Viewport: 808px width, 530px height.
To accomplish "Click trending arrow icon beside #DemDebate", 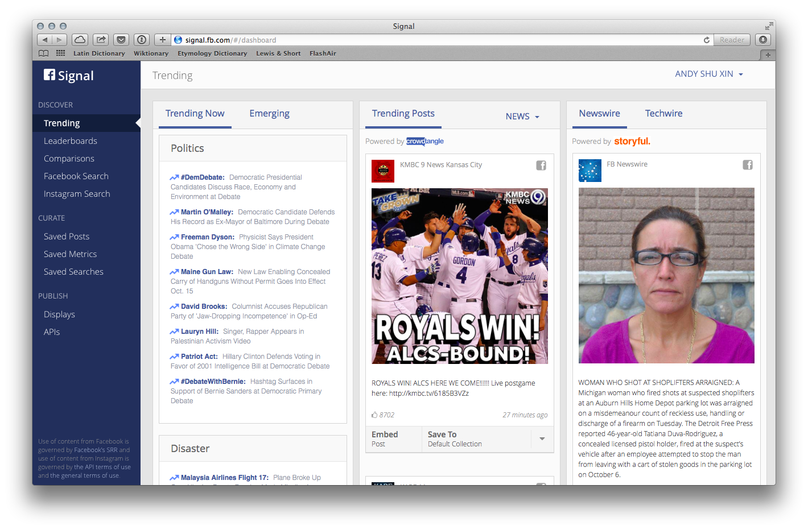I will pos(175,177).
